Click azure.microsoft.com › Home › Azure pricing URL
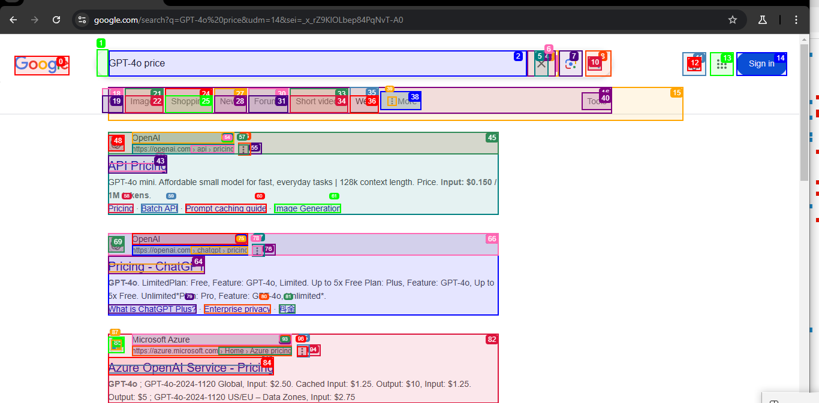 [x=212, y=351]
